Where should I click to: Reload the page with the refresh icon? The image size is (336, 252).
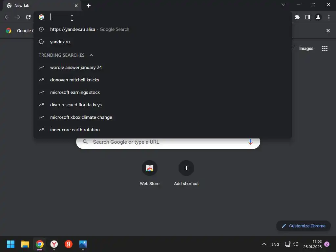point(28,17)
